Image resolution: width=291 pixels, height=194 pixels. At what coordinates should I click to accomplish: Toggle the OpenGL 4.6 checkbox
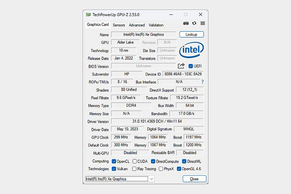179,169
